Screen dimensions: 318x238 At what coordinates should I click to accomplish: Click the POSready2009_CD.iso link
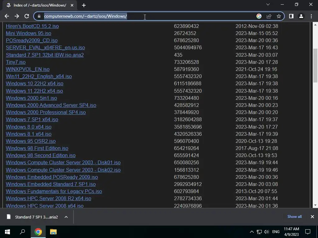tap(32, 41)
